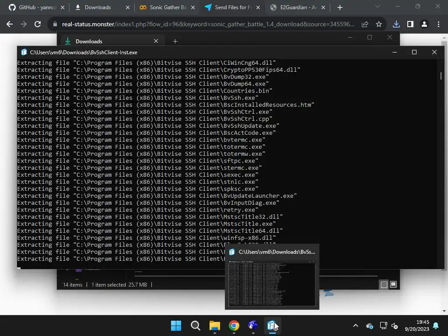
Task: Open site security lock info
Action: coord(55,24)
